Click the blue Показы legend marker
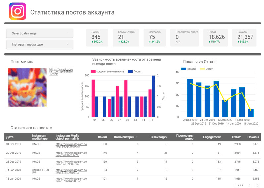The width and height of the screenshot is (264, 188). pos(184,69)
